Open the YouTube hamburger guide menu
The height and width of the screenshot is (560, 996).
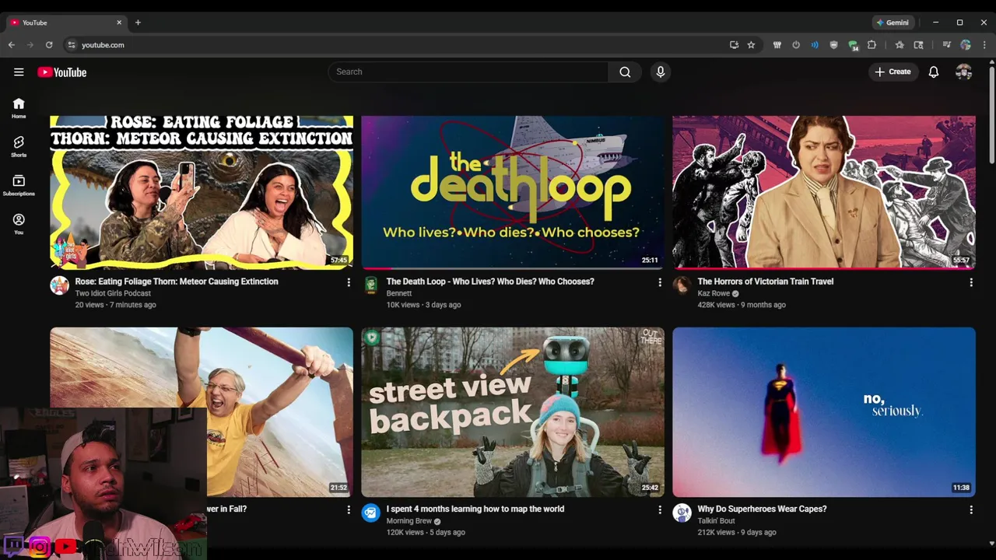[19, 72]
